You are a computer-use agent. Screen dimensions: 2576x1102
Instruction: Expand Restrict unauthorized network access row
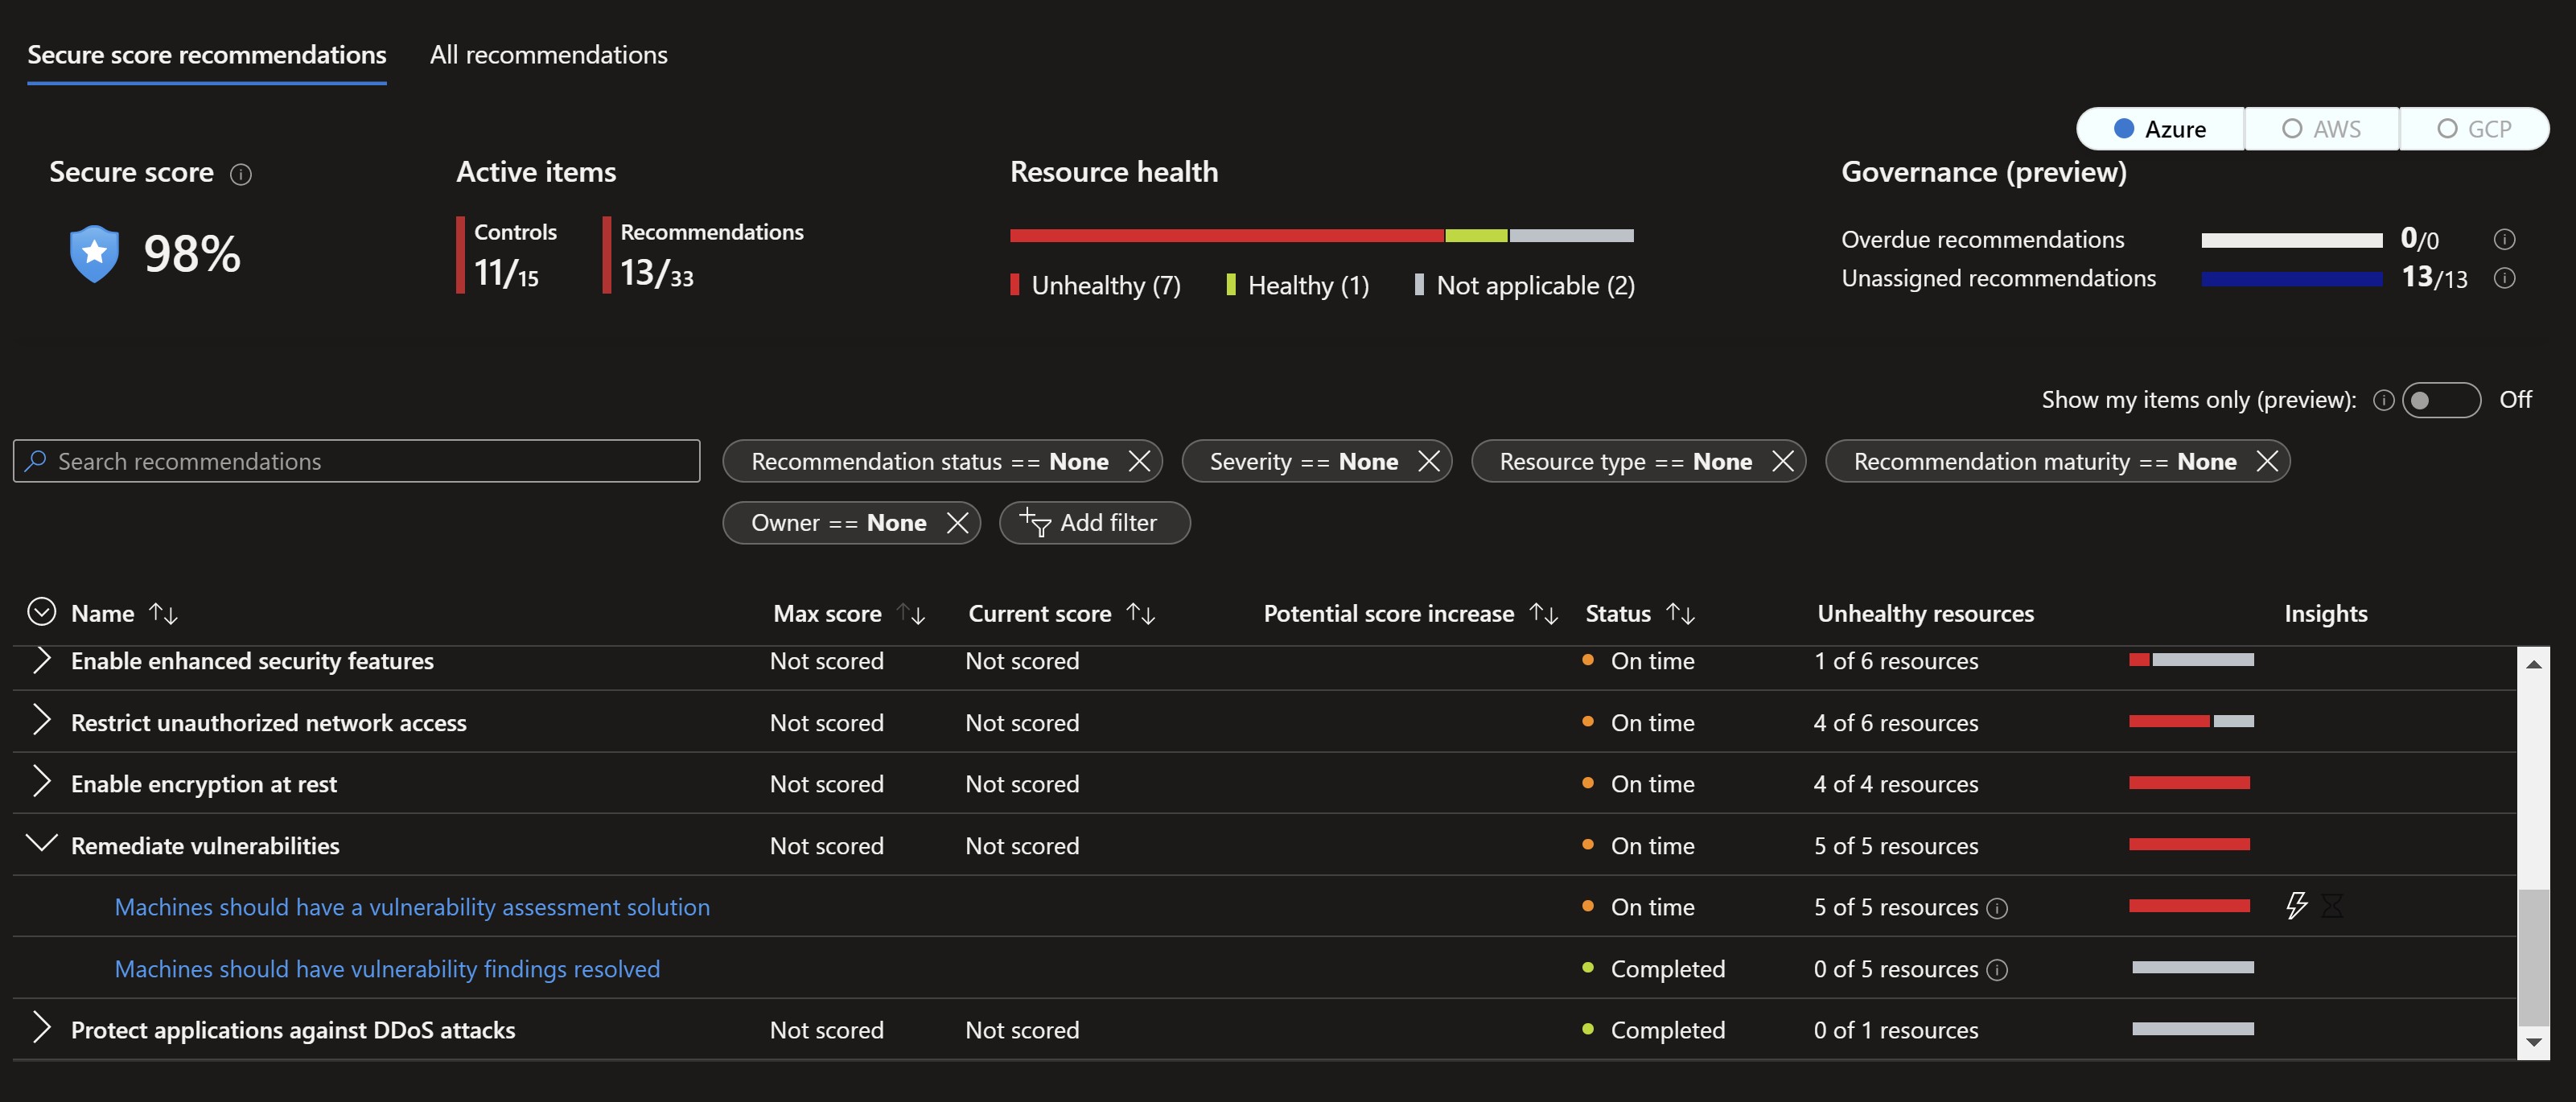point(46,719)
